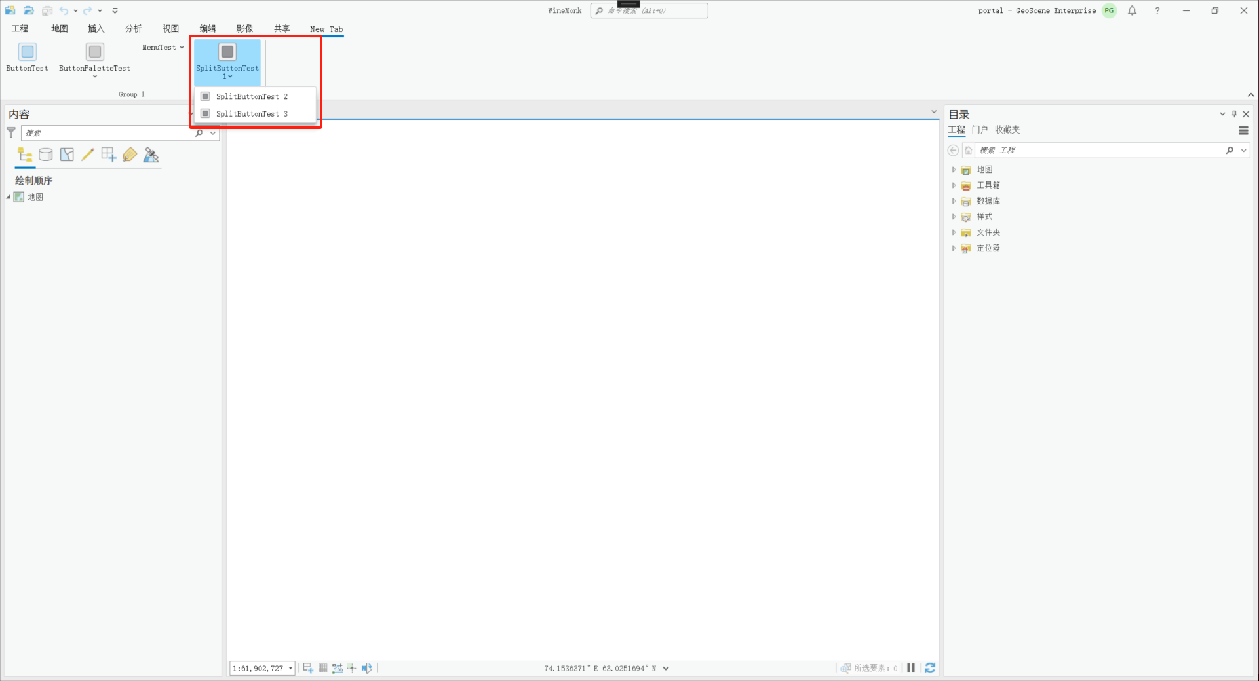Open the notifications bell

point(1133,10)
